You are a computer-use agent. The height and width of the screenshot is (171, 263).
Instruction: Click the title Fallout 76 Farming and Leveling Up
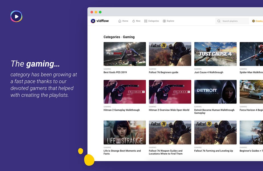pos(213,151)
